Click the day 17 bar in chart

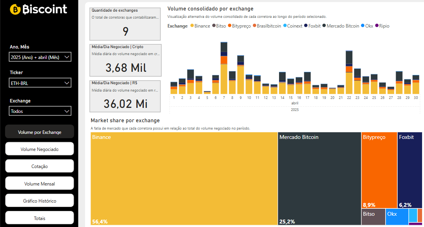(x=307, y=83)
